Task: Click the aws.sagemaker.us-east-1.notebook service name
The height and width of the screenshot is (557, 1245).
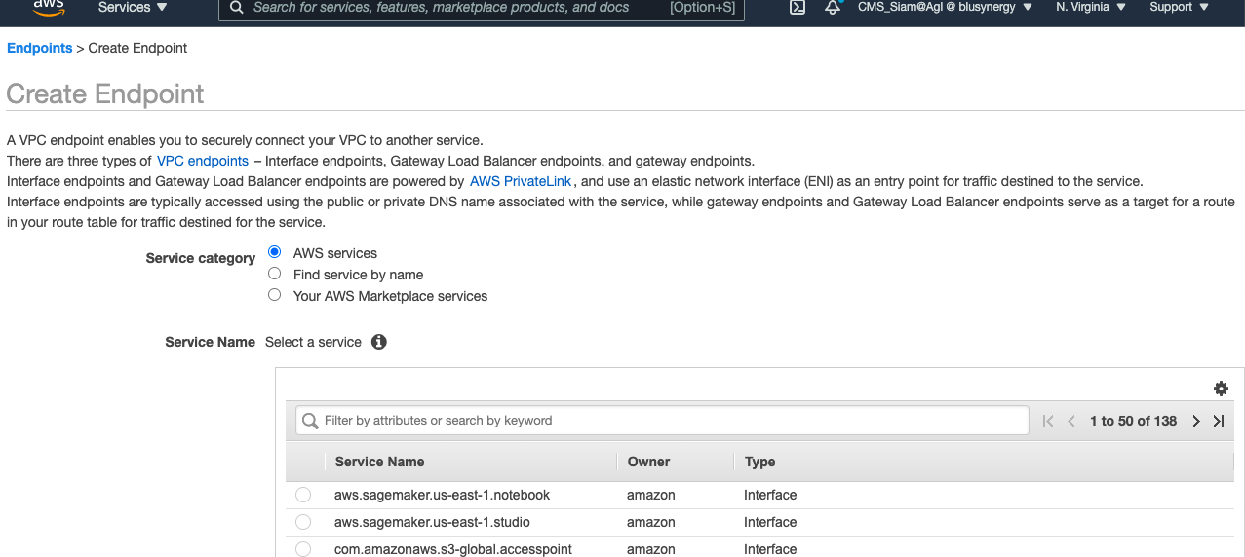Action: [443, 495]
